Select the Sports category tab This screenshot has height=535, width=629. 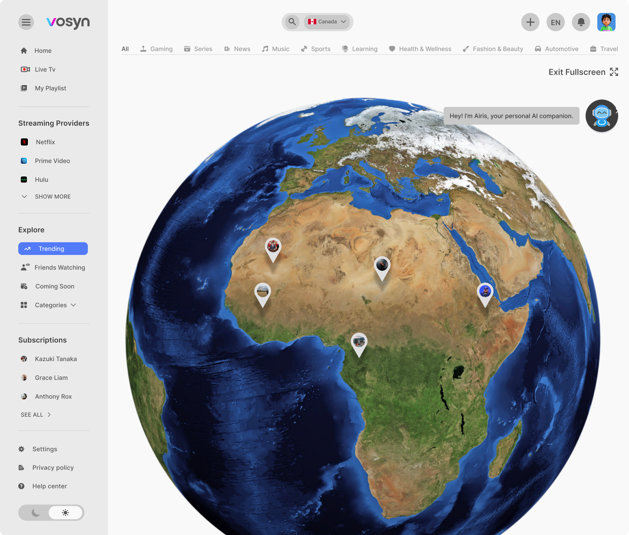point(316,49)
